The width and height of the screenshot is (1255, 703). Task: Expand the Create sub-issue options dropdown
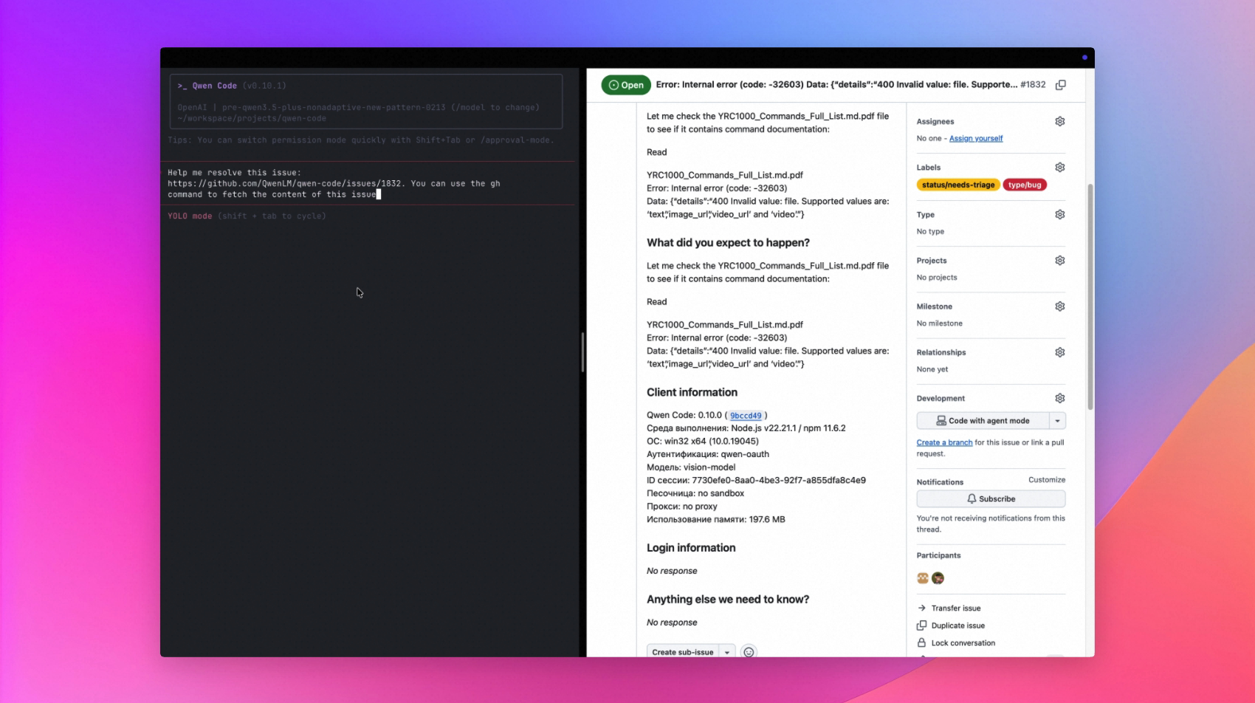(728, 651)
